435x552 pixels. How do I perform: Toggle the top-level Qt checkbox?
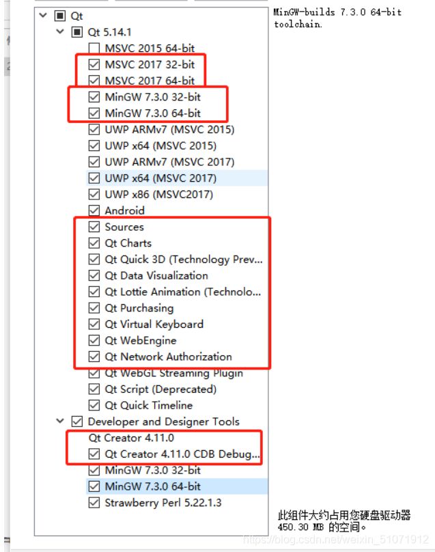(59, 16)
